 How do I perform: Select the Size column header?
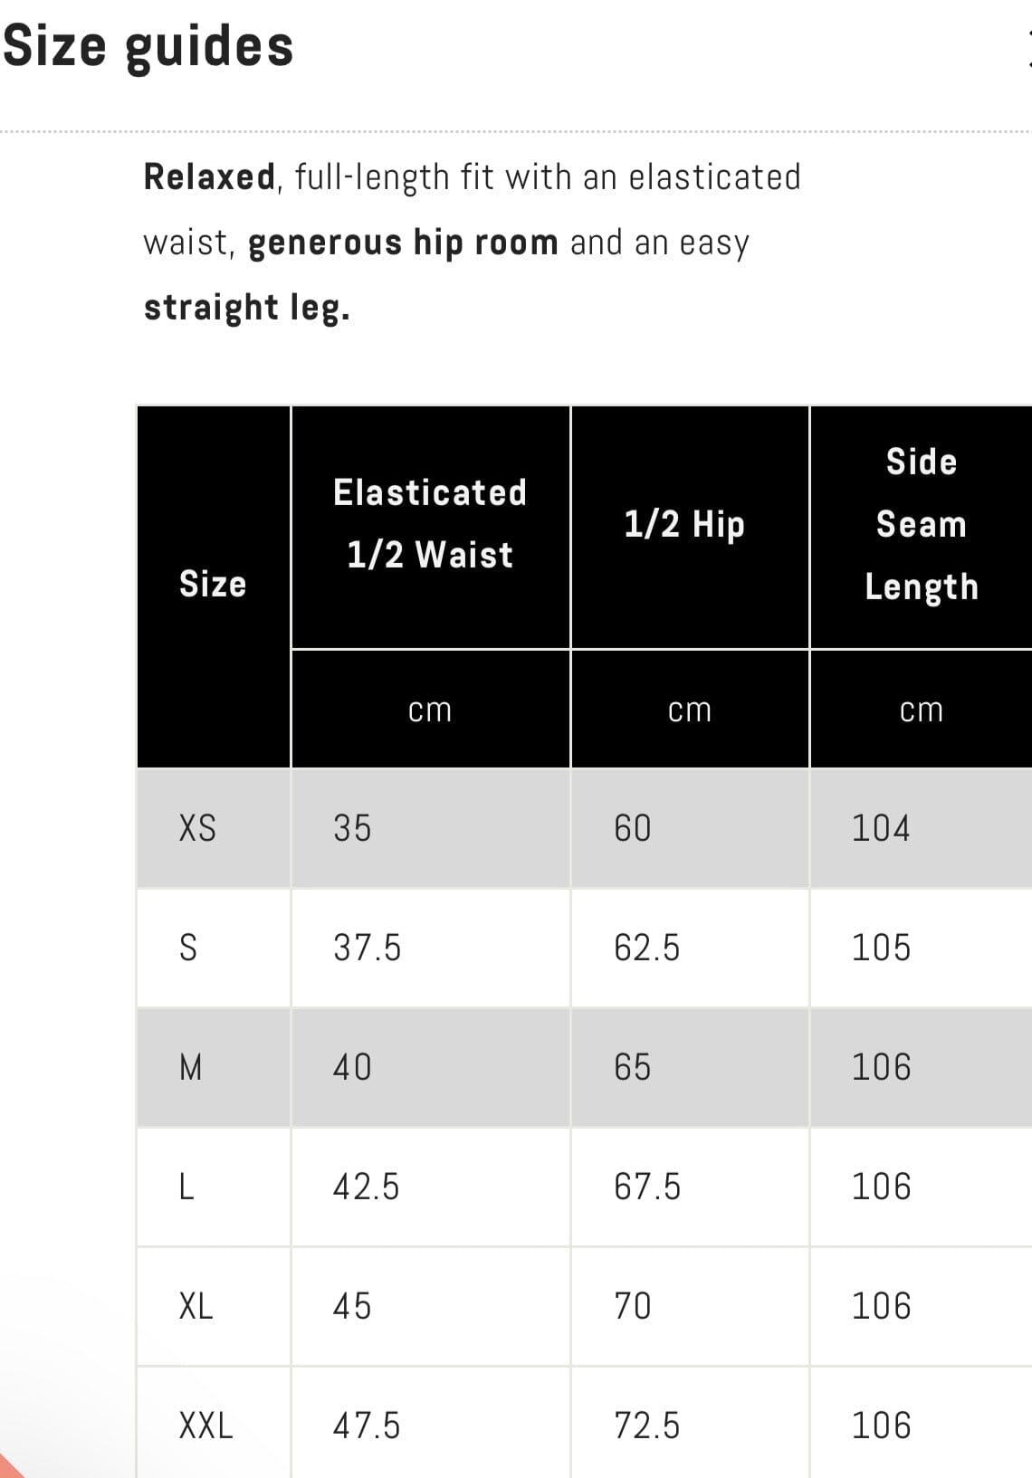[213, 585]
